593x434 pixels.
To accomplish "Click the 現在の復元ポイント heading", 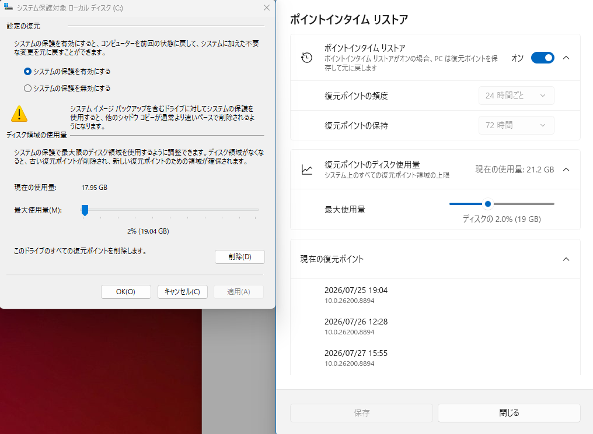I will click(332, 259).
